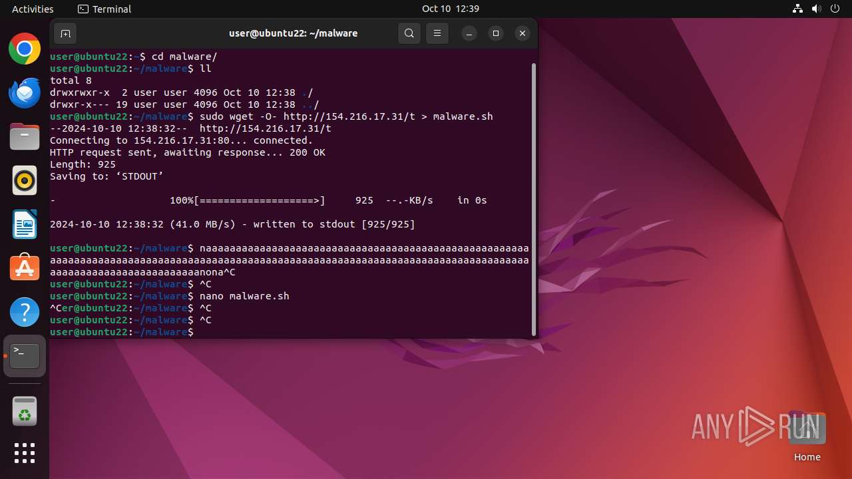Open the Files manager in dock
Screen dimensions: 852x479
pos(25,136)
